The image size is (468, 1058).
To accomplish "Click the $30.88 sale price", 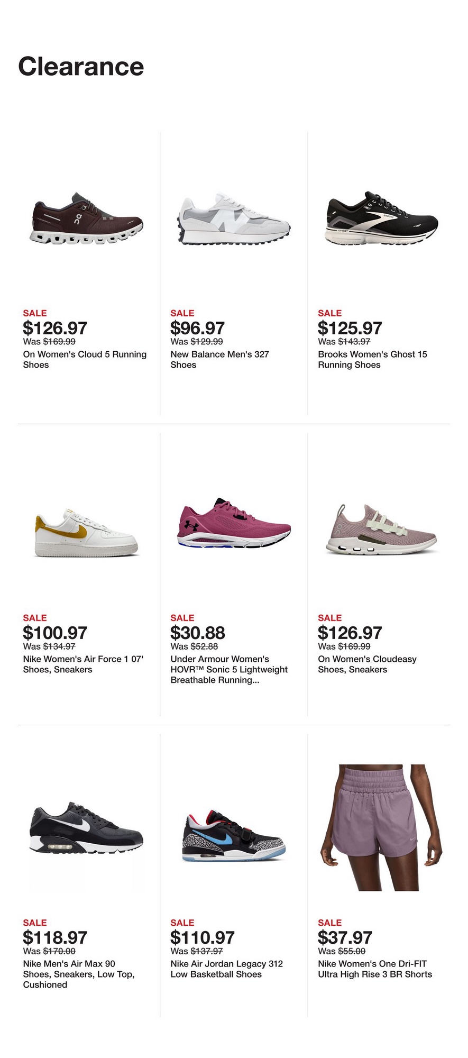I will coord(198,633).
